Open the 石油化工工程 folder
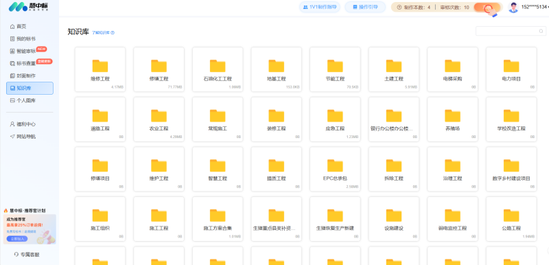This screenshot has width=549, height=265. [218, 69]
